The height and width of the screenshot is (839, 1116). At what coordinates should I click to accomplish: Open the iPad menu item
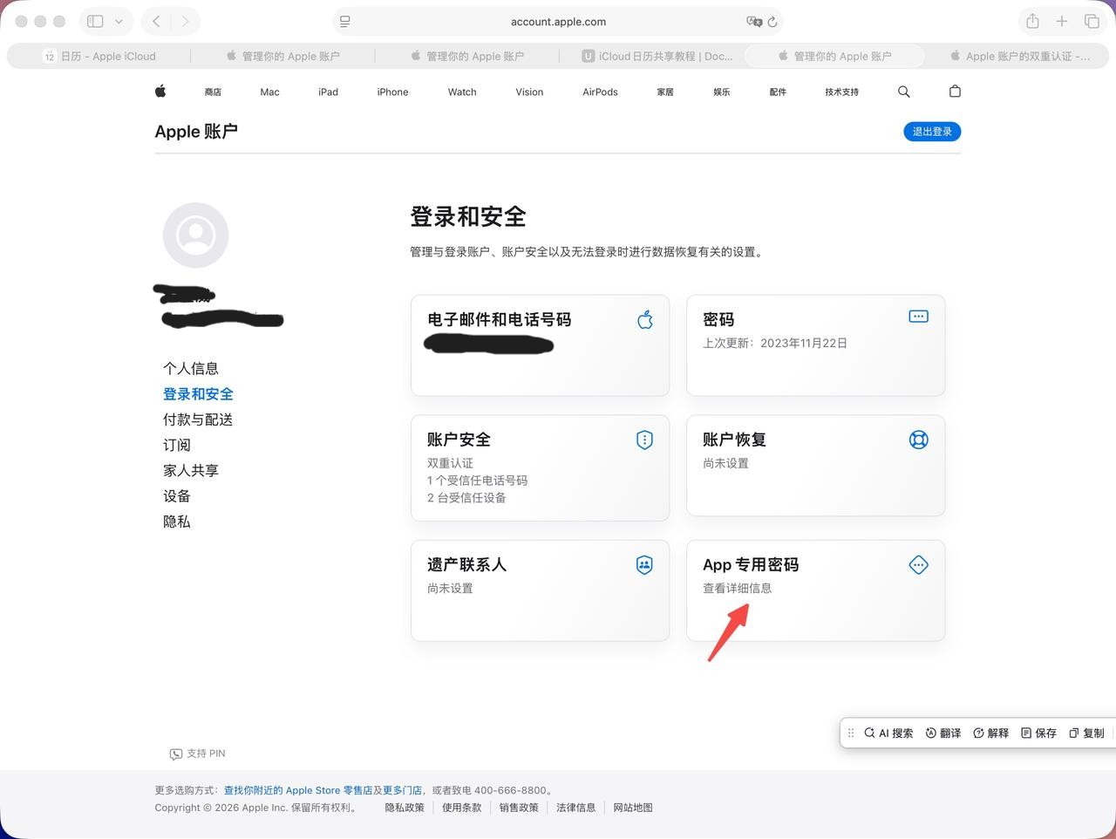(x=329, y=92)
